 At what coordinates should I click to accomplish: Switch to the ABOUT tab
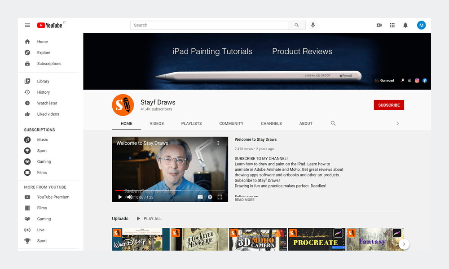[x=306, y=123]
